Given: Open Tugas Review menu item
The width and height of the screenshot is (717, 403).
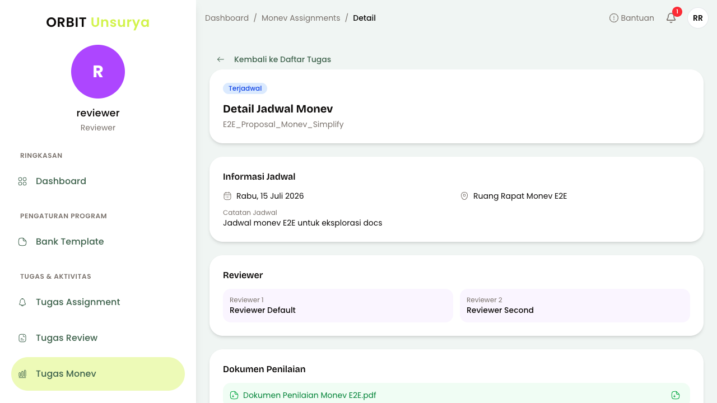Looking at the screenshot, I should tap(98, 338).
